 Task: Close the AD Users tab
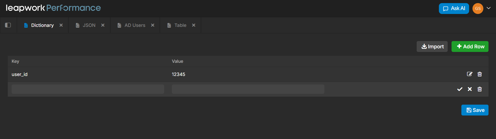tap(153, 25)
